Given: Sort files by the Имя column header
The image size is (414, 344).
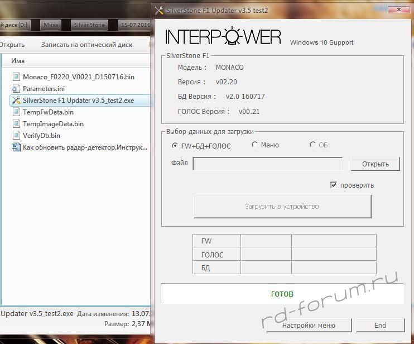Looking at the screenshot, I should click(x=18, y=60).
